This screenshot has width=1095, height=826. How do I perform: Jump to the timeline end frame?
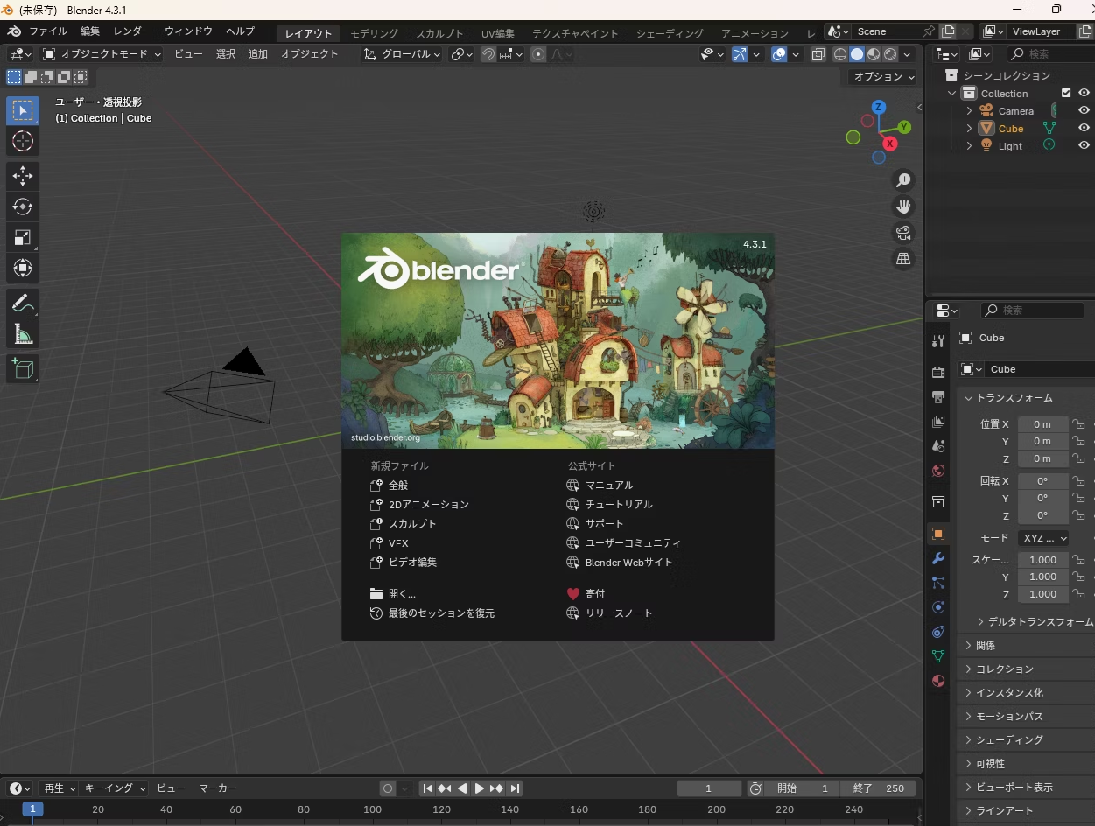coord(515,788)
